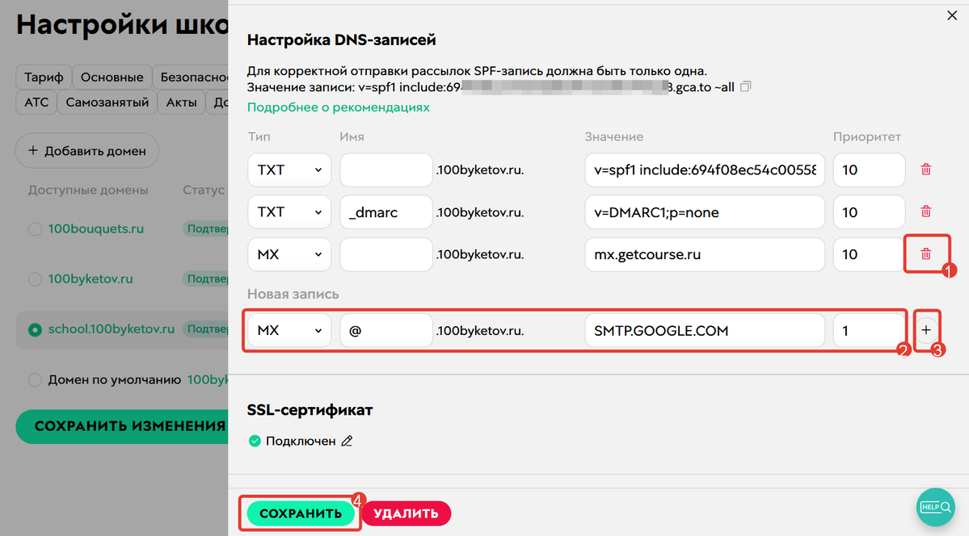This screenshot has width=969, height=536.
Task: Close the DNS settings panel
Action: (952, 15)
